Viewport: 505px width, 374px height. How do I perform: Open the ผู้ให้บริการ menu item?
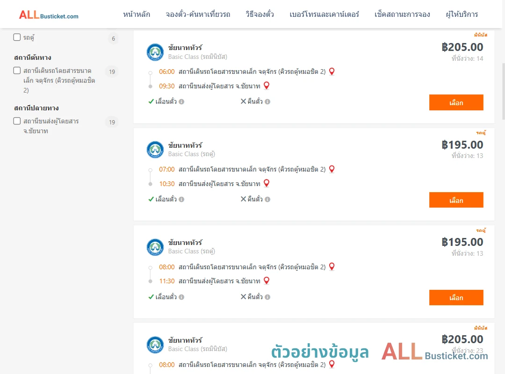pos(462,14)
